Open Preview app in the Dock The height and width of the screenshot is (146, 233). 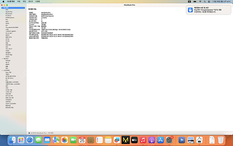[x=190, y=140]
